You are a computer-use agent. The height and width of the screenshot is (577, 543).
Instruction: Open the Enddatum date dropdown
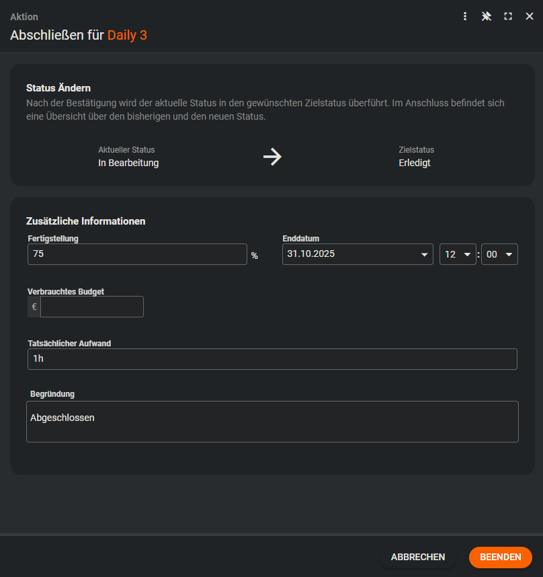coord(424,255)
